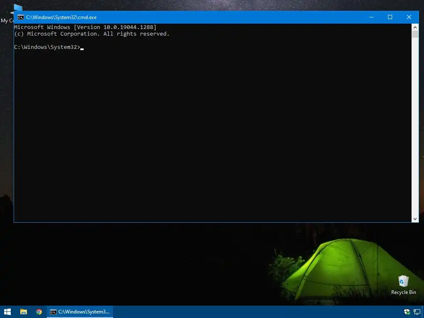
Task: Maximize the cmd.exe window
Action: click(x=390, y=17)
